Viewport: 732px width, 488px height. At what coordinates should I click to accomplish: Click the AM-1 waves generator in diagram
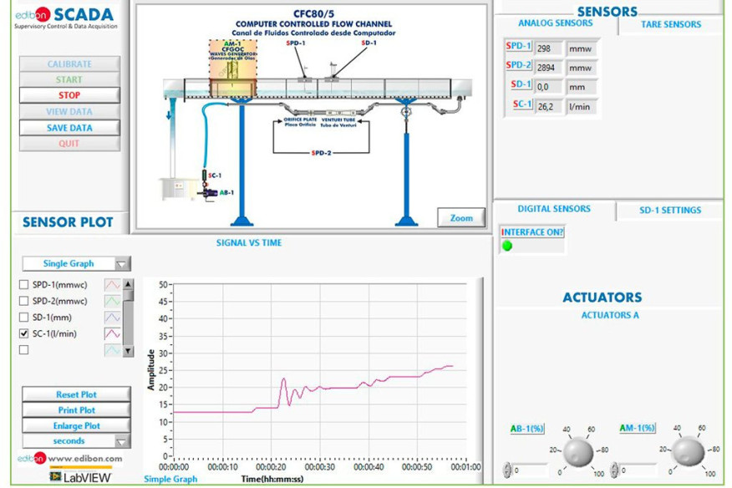(x=232, y=68)
